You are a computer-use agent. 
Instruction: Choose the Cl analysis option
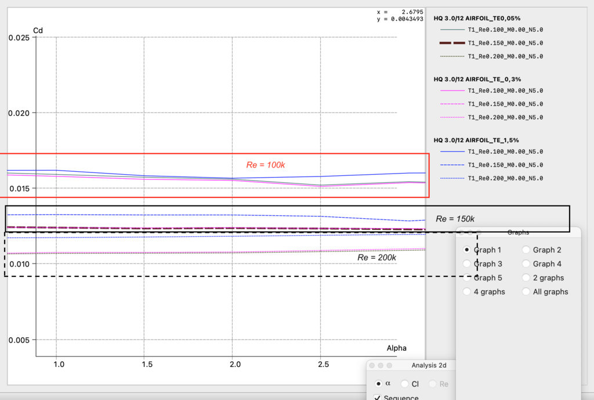404,384
